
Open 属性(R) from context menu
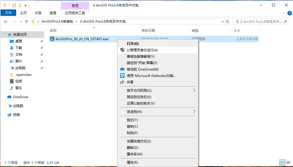[158, 163]
